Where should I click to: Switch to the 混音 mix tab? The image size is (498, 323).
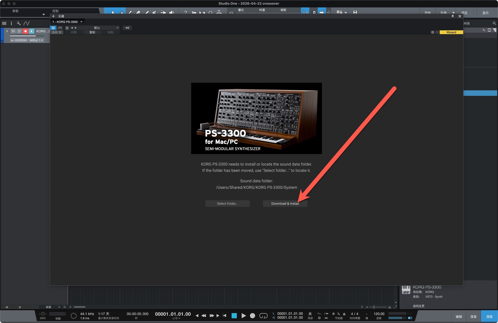click(473, 317)
